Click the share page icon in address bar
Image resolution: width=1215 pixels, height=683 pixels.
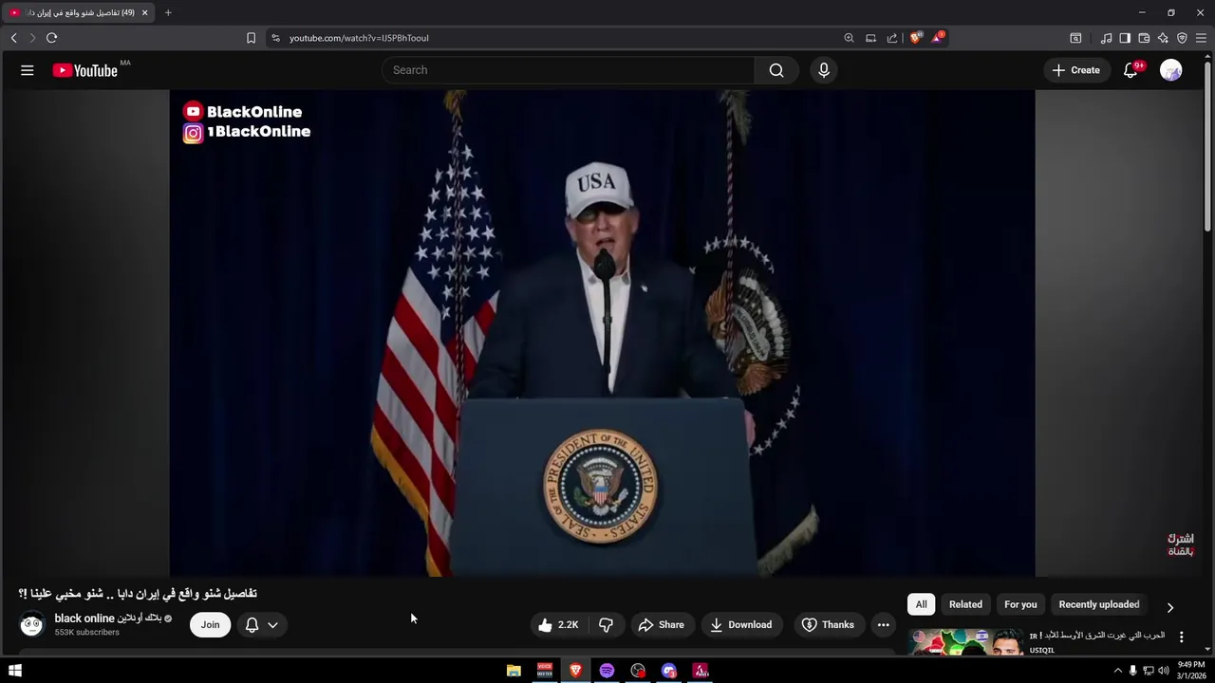(x=892, y=38)
